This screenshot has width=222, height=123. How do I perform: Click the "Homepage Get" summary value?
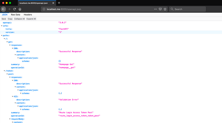pos(66,64)
